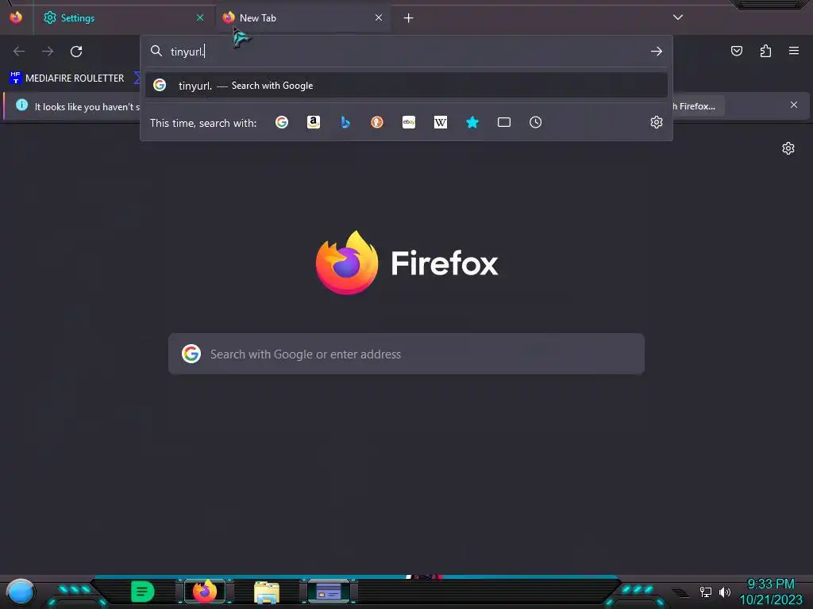Expand the list all tabs chevron
Image resolution: width=813 pixels, height=609 pixels.
[x=678, y=17]
